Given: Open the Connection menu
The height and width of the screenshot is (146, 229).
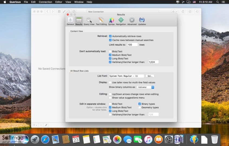Looking at the screenshot, I should tap(45, 2).
